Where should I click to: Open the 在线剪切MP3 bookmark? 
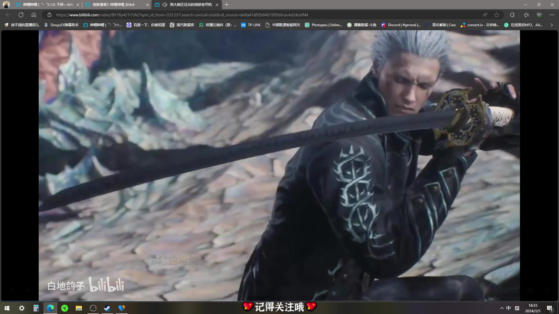pos(523,25)
